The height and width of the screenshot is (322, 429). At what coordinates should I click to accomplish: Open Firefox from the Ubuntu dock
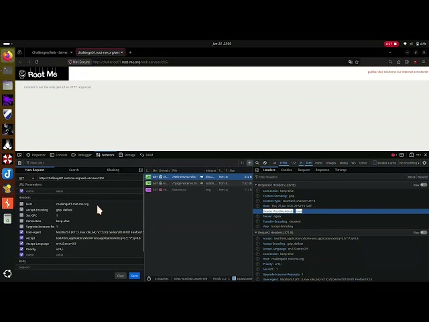pyautogui.click(x=7, y=56)
